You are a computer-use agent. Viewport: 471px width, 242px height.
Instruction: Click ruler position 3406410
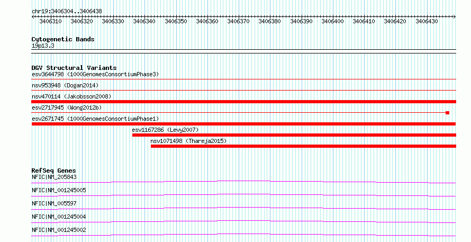364,21
